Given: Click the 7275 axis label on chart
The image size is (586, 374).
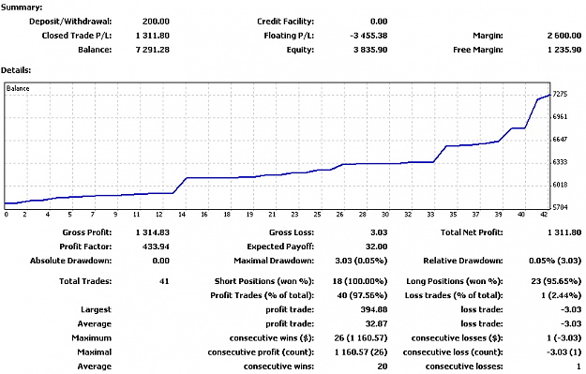Looking at the screenshot, I should coord(560,94).
